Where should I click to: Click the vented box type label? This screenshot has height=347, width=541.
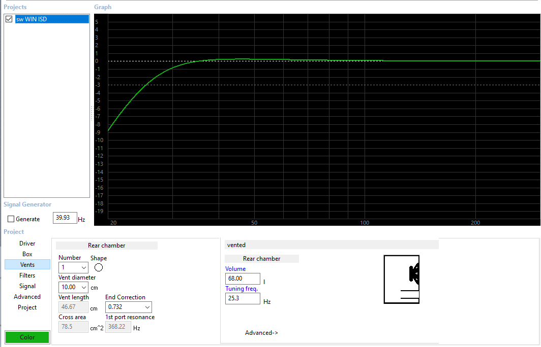(x=236, y=245)
